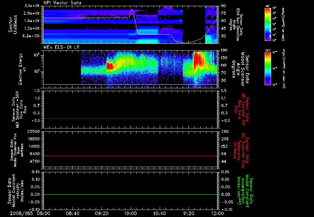Click the "110" scanner angle tick value
The height and width of the screenshot is (217, 314).
point(224,65)
